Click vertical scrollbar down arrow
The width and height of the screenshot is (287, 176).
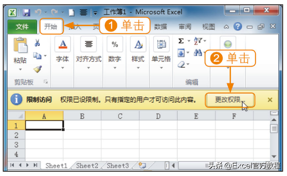coord(274,156)
